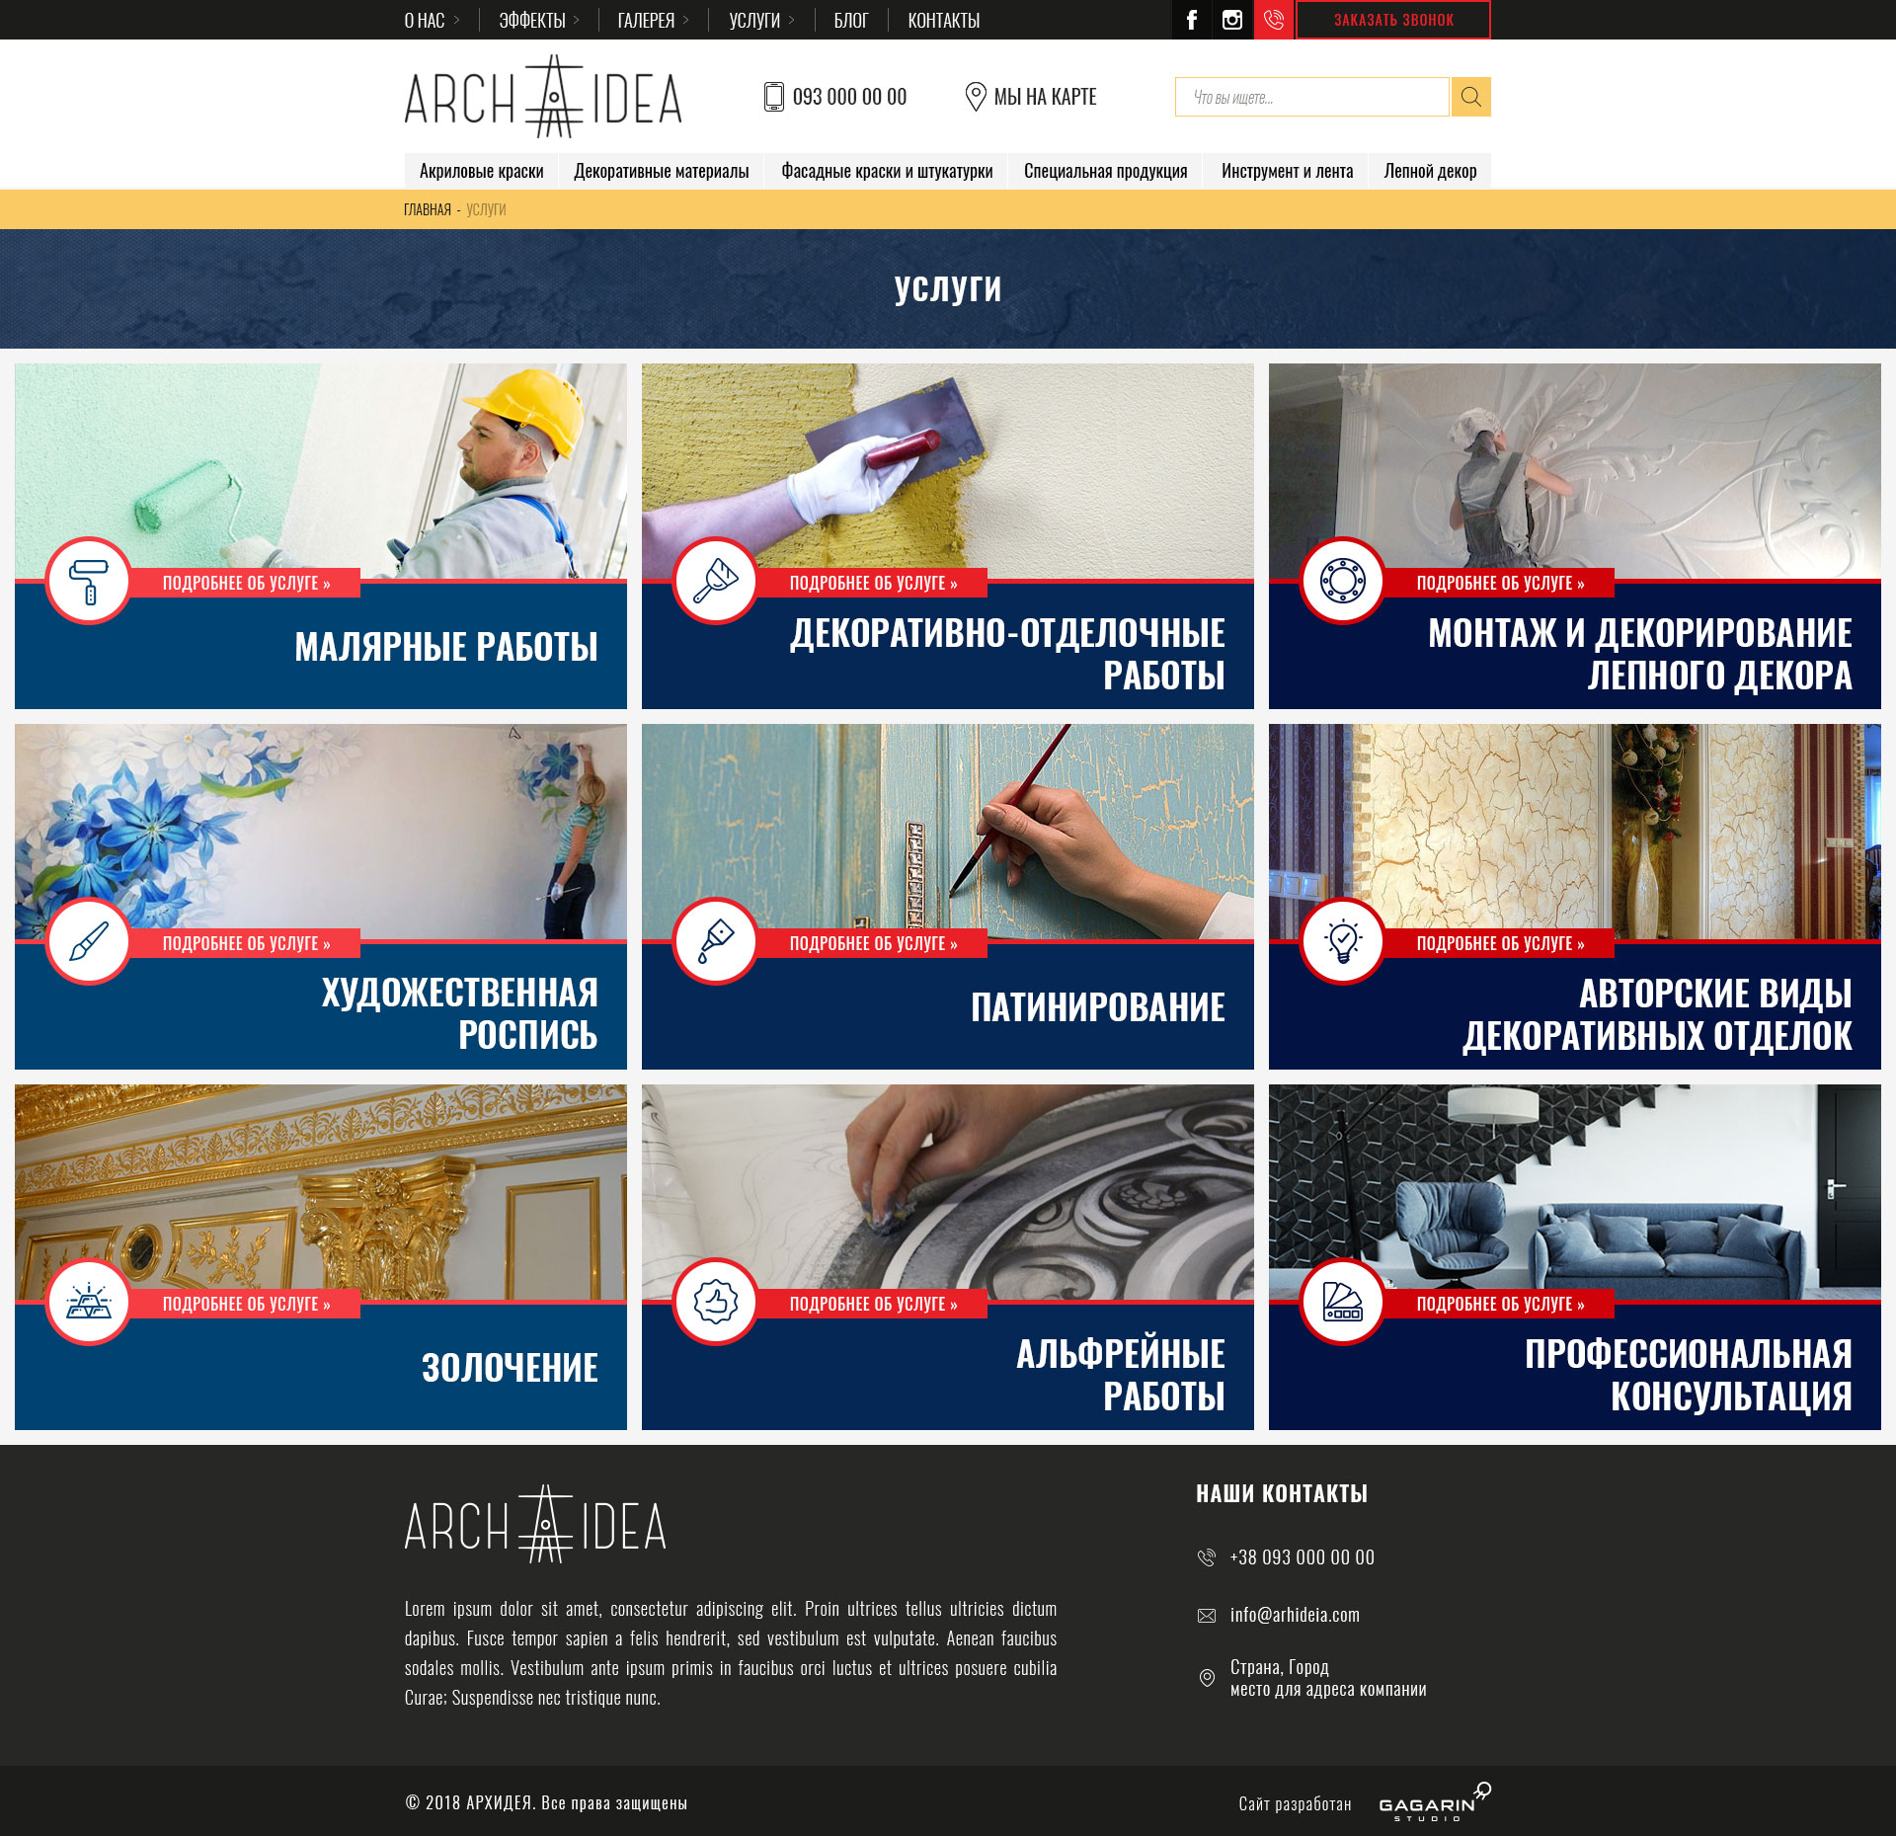The image size is (1896, 1836).
Task: Click the +38 093 000 00 00 footer phone
Action: click(x=1302, y=1557)
